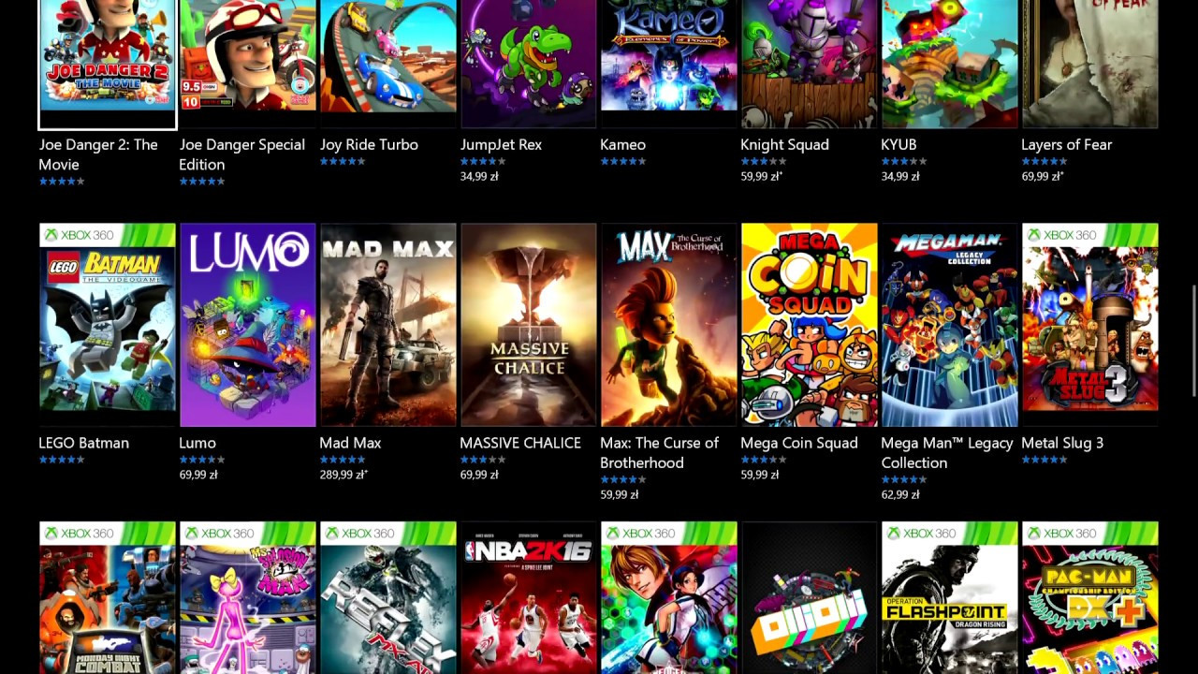Select the "Joy Ride Turbo" title label

369,145
